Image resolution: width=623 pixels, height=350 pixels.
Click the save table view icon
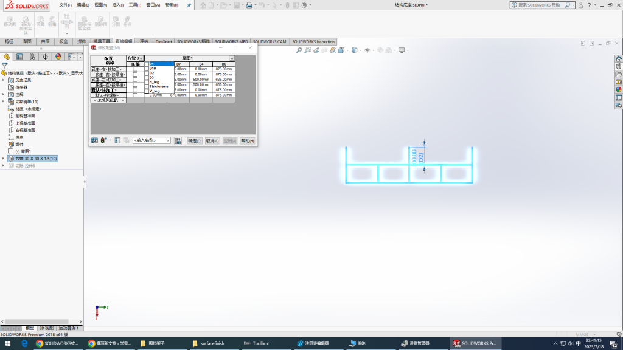tap(178, 140)
